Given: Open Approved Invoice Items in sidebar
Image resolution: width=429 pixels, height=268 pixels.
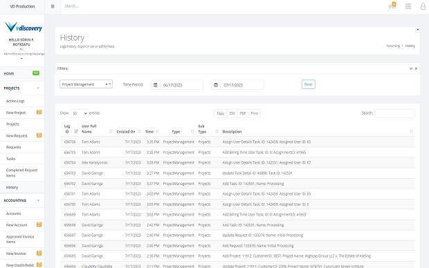Looking at the screenshot, I should pyautogui.click(x=20, y=239).
